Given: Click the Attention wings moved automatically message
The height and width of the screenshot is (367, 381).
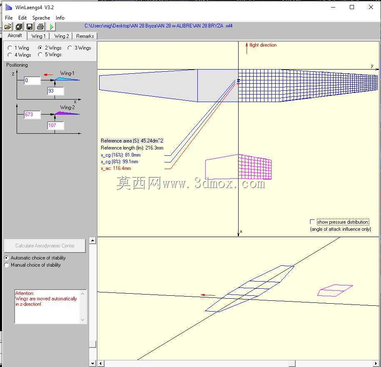Looking at the screenshot, I should pyautogui.click(x=46, y=299).
